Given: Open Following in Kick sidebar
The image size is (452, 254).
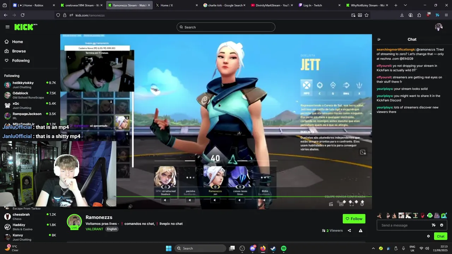Looking at the screenshot, I should [17, 61].
